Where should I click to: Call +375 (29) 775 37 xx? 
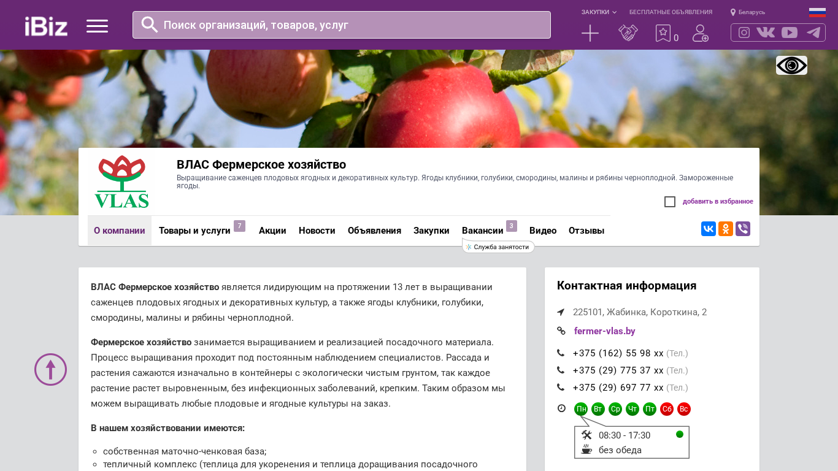tap(618, 370)
